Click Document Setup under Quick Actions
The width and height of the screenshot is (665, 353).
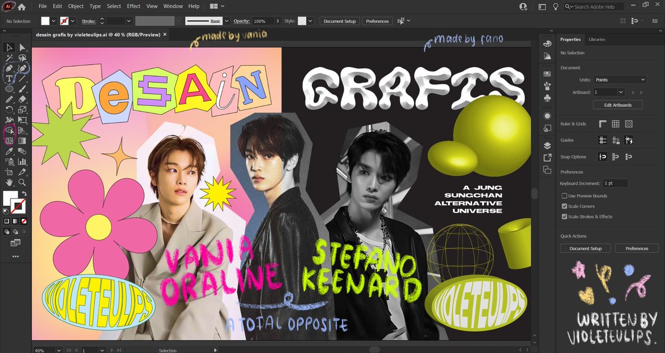(x=586, y=248)
